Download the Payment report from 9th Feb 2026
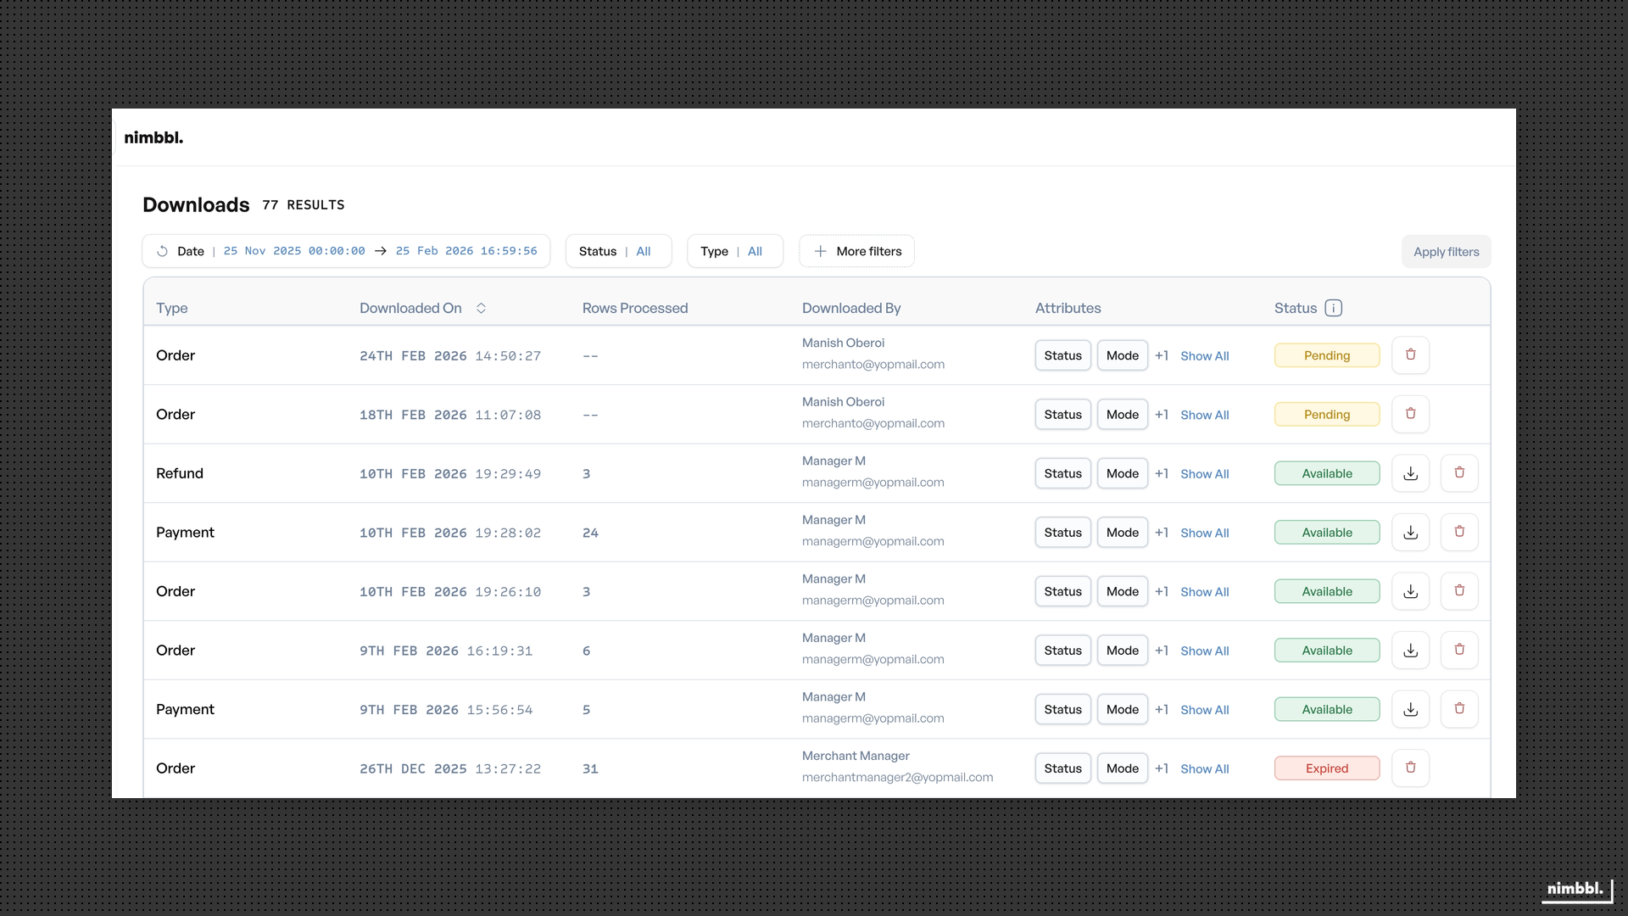Screen dimensions: 1628x916 [x=1410, y=708]
